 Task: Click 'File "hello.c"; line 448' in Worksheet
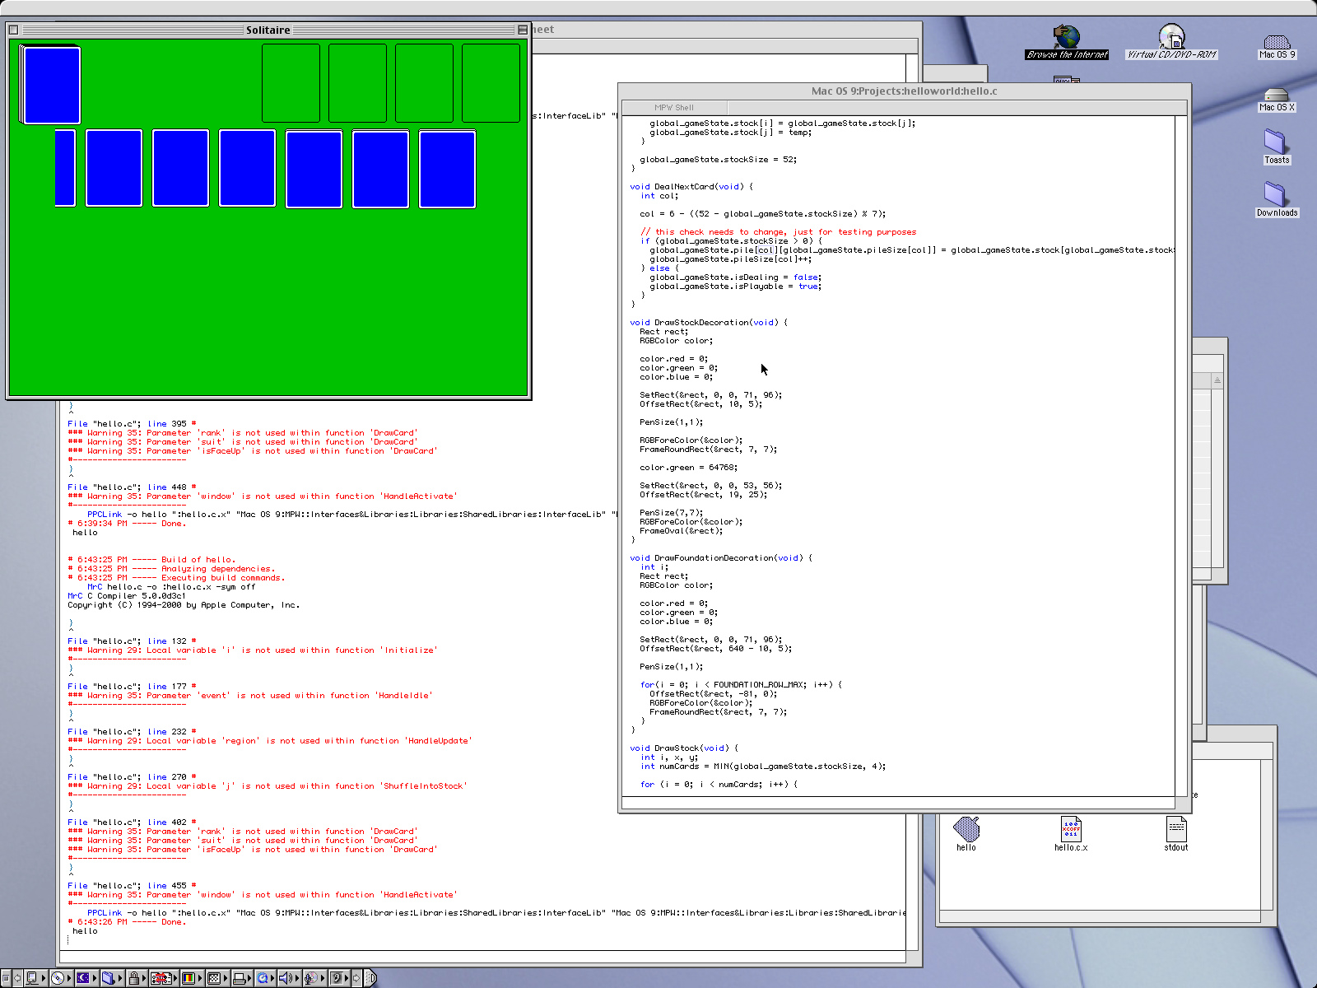tap(128, 487)
